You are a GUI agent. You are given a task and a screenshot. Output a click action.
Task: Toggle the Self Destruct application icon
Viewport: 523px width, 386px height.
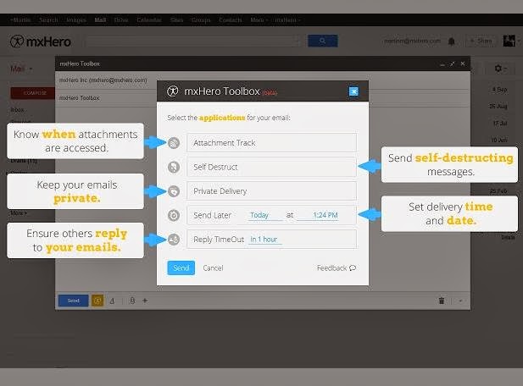tap(174, 167)
